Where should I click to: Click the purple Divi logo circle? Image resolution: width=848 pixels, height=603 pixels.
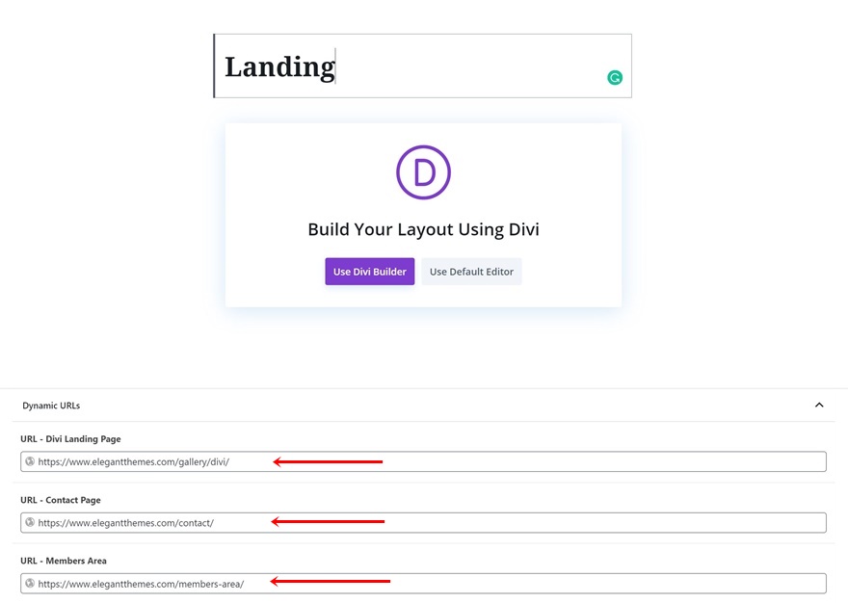coord(423,172)
